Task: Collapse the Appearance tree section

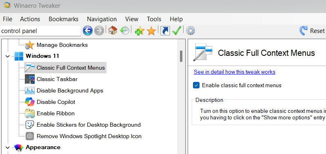Action: [x=8, y=147]
